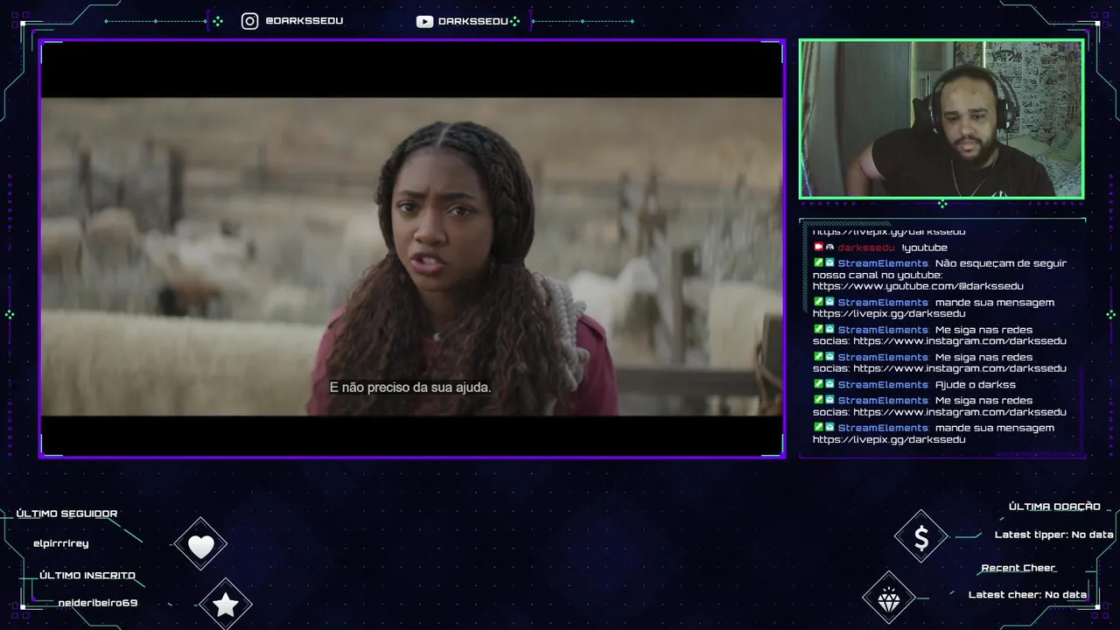Click subtitle 'E não preciso da sua ajuda.'
The image size is (1120, 630).
pyautogui.click(x=410, y=387)
